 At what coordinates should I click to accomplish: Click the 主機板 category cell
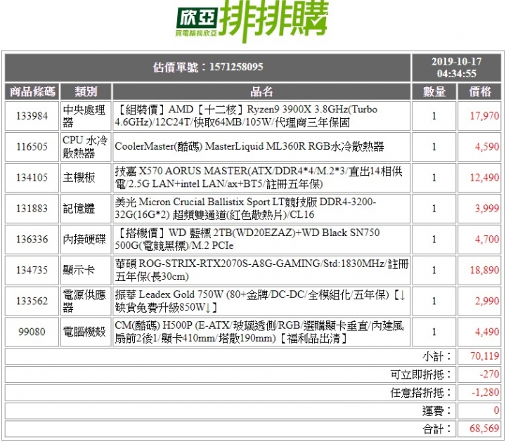click(x=86, y=178)
